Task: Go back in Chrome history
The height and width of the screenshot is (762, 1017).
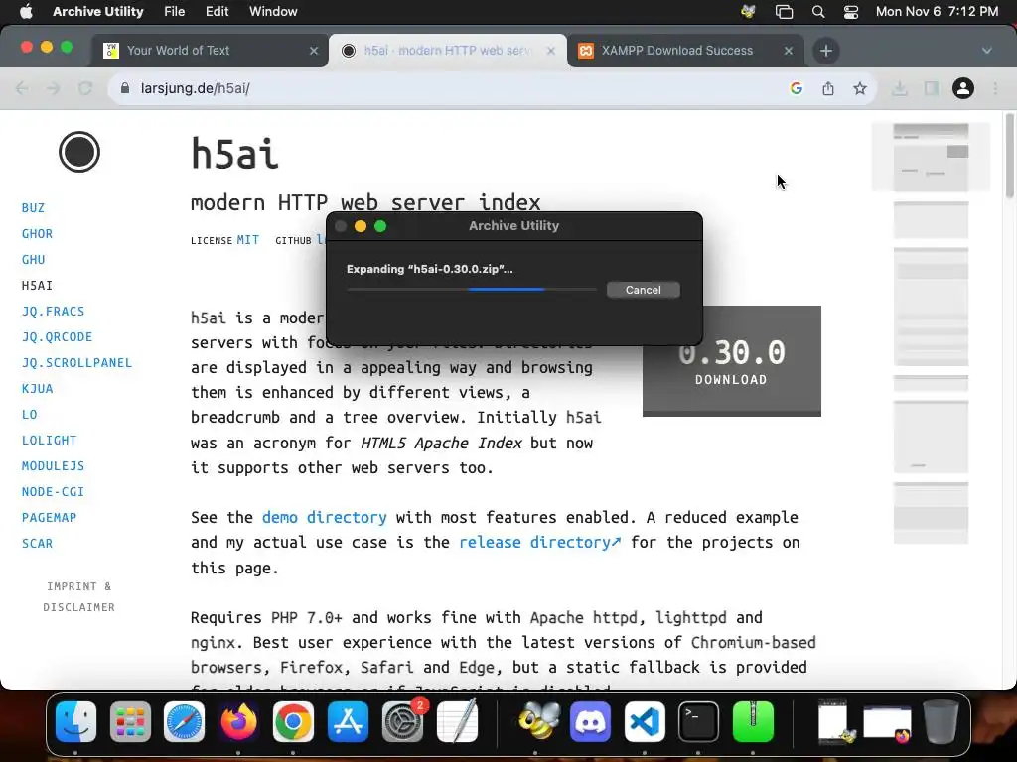Action: (22, 88)
